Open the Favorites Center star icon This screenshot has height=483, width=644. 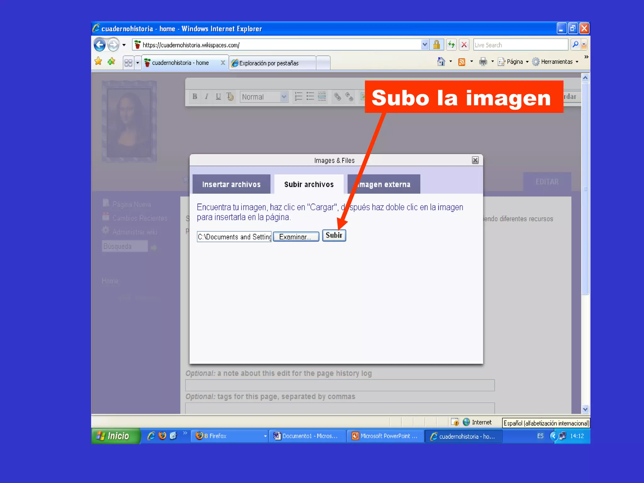click(98, 61)
